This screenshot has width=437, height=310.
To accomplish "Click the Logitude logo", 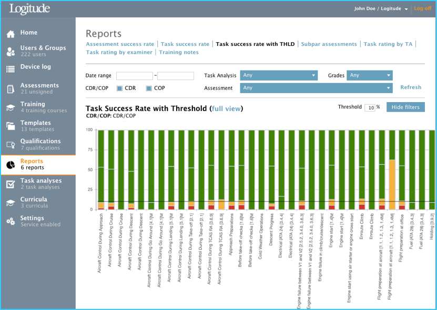I will (x=29, y=8).
